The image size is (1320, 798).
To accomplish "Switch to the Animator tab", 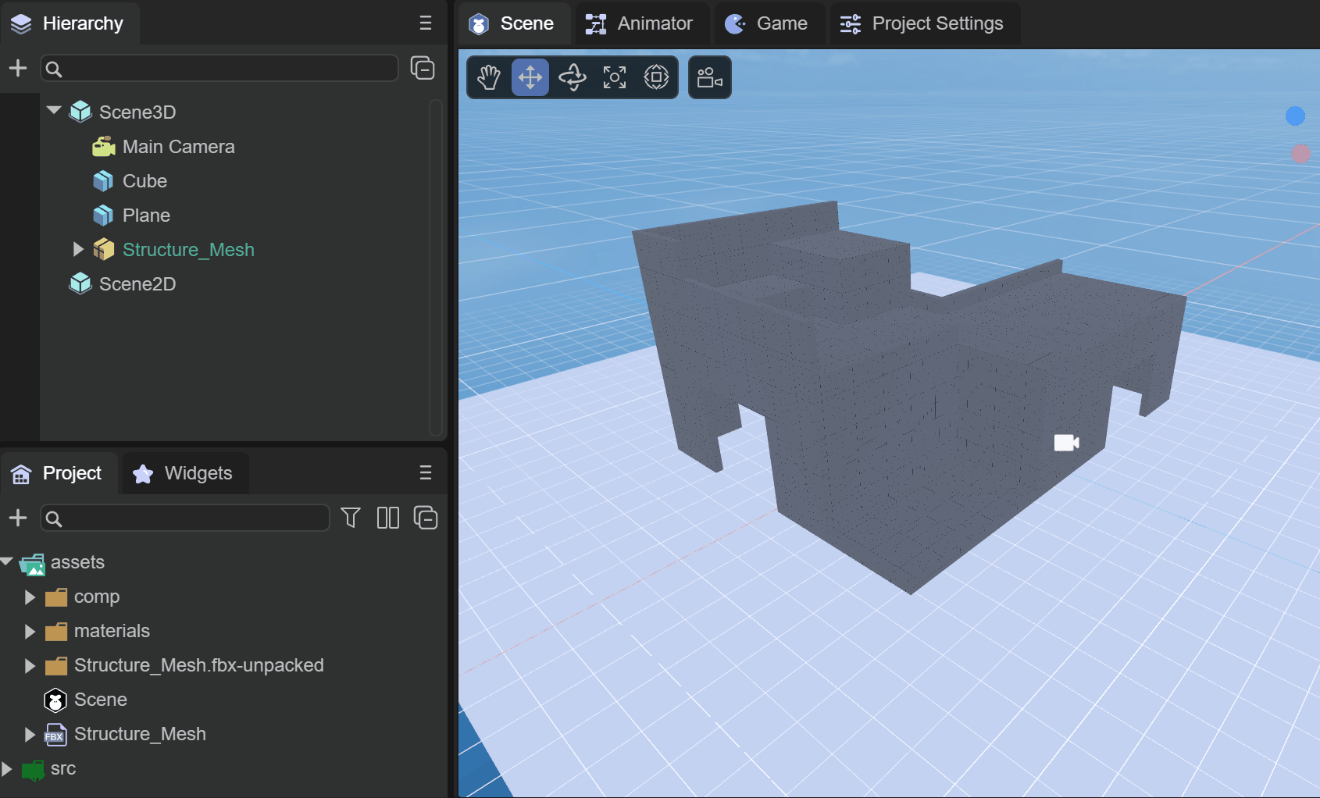I will coord(640,23).
